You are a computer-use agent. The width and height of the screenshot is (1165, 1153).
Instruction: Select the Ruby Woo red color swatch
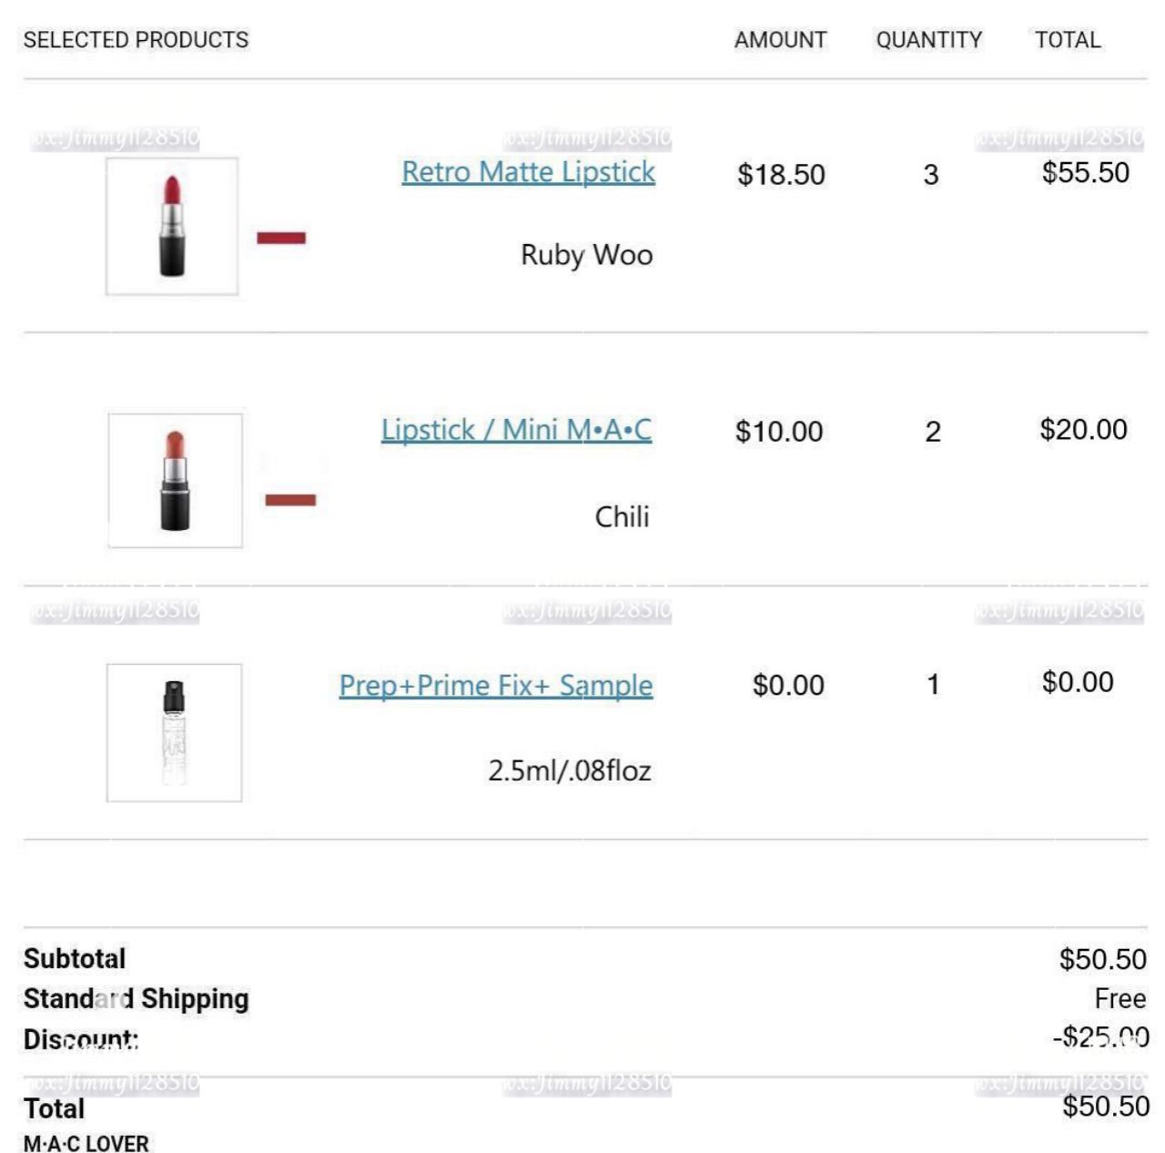coord(281,238)
